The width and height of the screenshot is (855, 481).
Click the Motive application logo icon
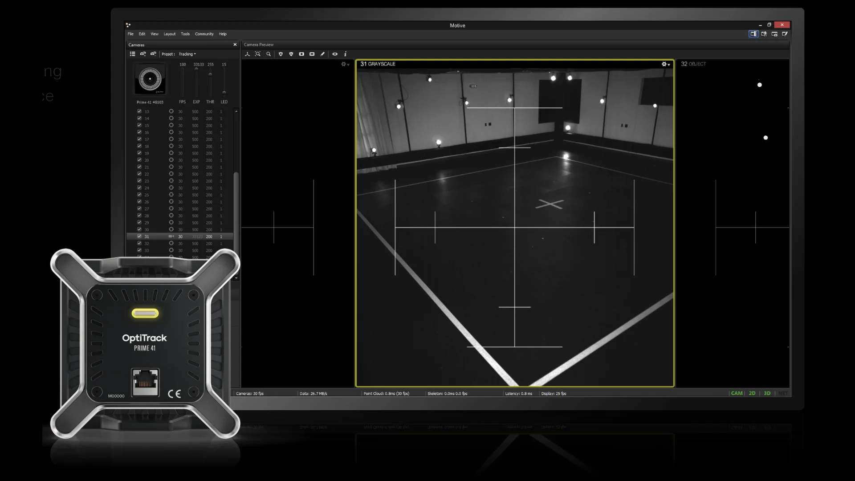[128, 25]
